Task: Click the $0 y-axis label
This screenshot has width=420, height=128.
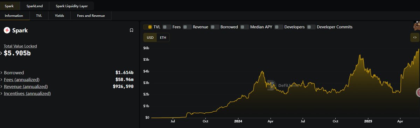Action: point(147,118)
